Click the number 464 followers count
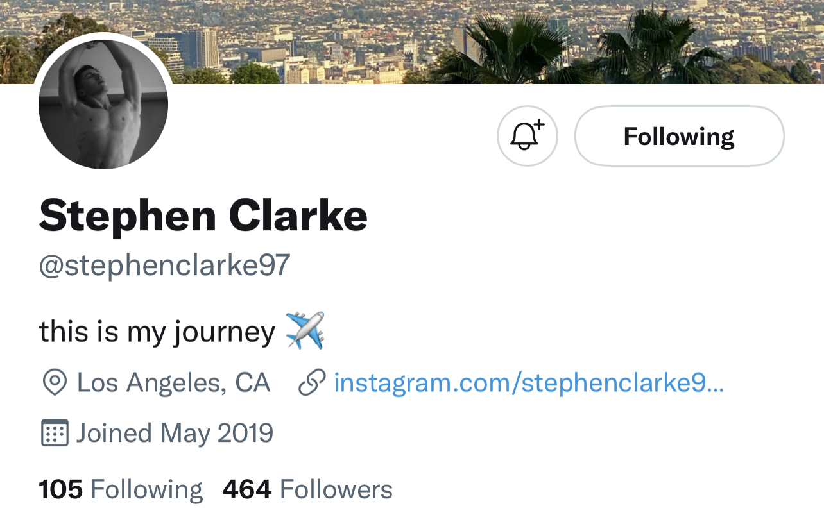This screenshot has height=524, width=824. pyautogui.click(x=247, y=490)
